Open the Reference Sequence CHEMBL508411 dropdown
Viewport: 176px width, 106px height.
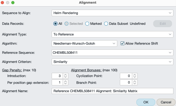point(112,53)
